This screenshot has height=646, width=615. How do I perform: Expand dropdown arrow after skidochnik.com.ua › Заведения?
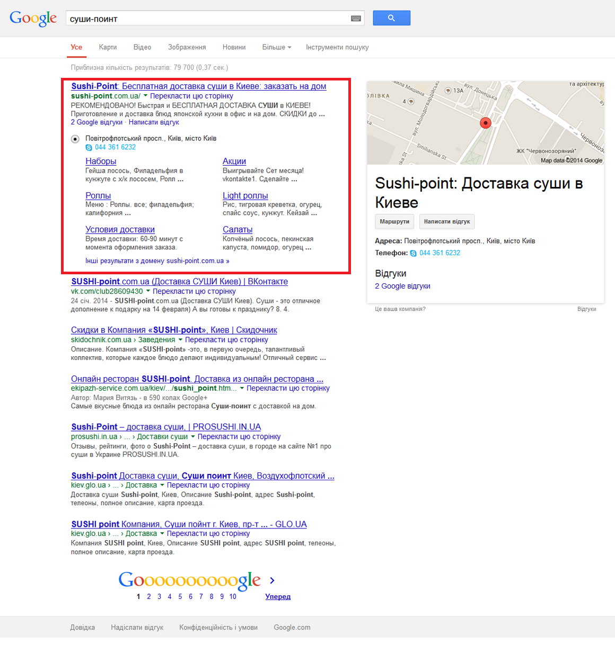tap(180, 339)
